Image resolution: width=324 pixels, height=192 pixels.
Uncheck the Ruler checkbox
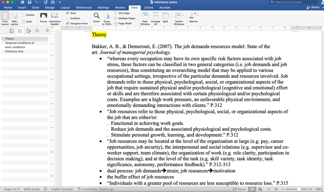pyautogui.click(x=67, y=13)
